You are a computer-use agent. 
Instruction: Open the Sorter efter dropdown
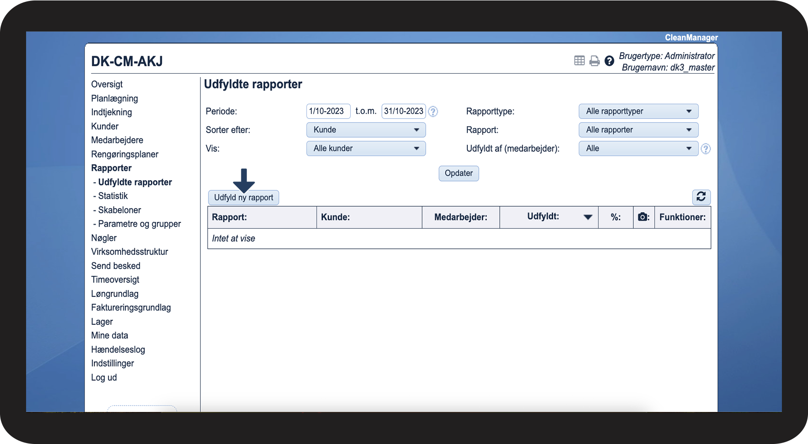[366, 130]
